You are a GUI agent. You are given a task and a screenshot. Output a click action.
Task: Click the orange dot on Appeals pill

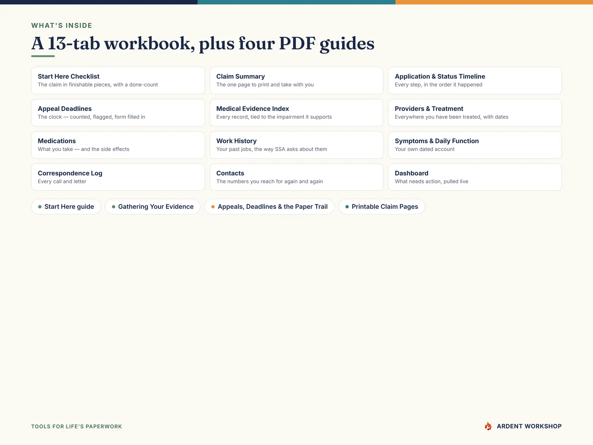[x=213, y=207]
